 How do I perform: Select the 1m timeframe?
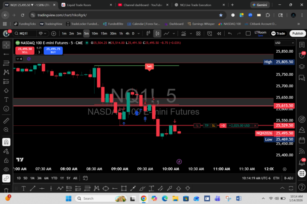coord(64,34)
